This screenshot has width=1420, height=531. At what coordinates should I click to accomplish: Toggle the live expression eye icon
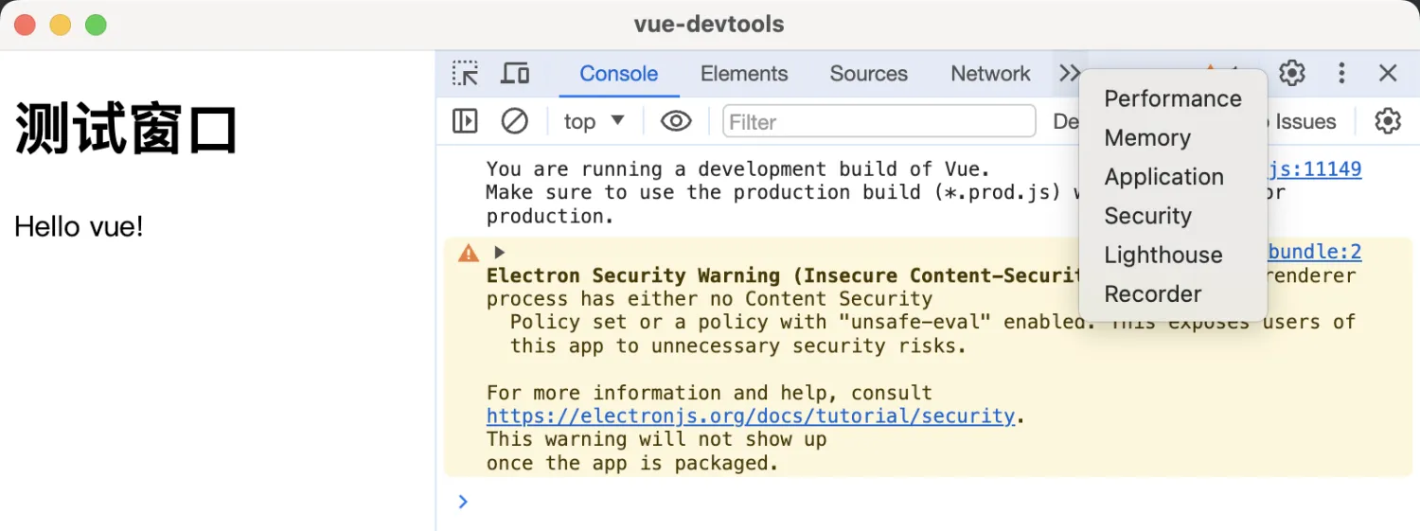click(675, 121)
